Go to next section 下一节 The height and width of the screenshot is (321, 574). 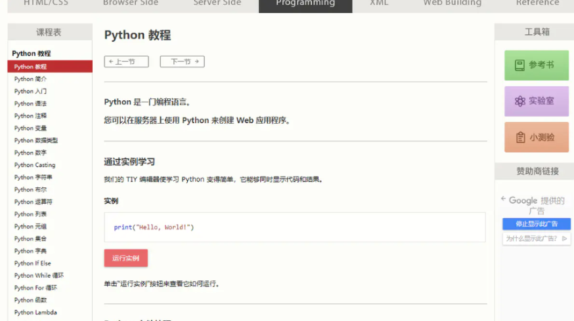pyautogui.click(x=183, y=62)
